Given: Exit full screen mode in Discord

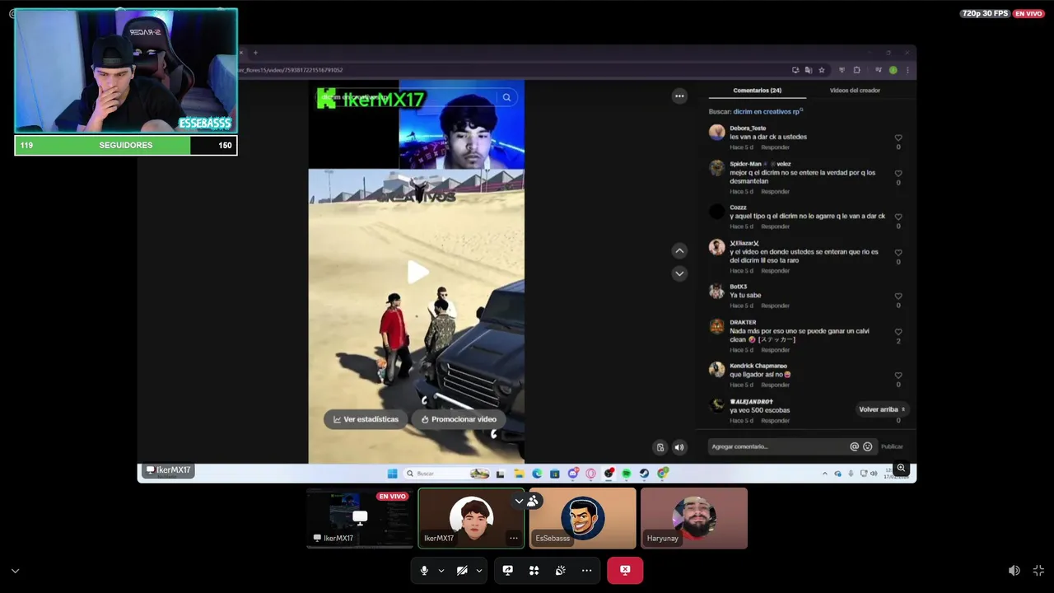Looking at the screenshot, I should [1038, 570].
